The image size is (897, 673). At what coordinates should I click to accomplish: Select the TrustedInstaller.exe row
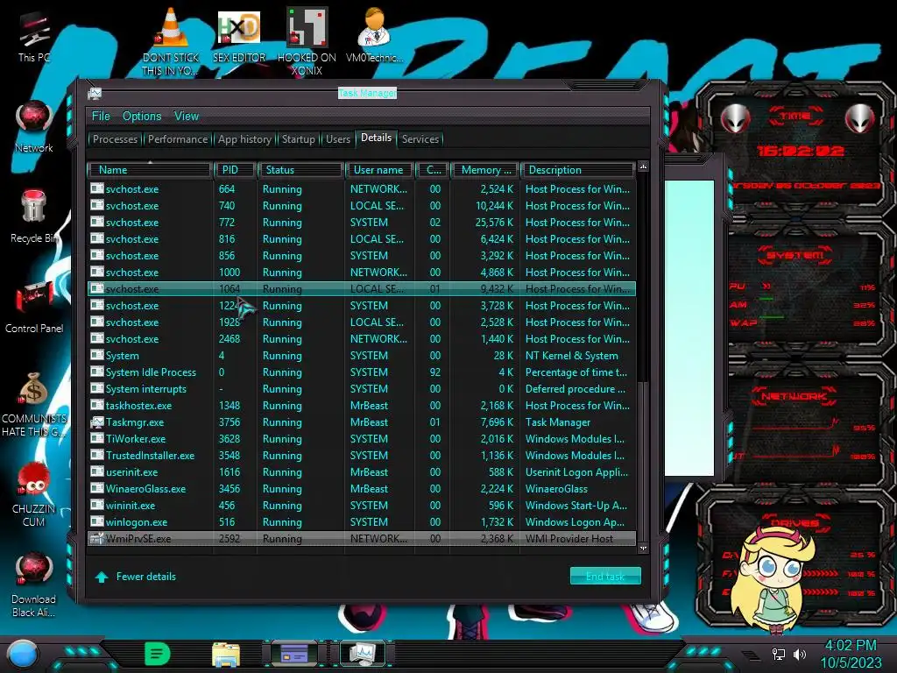click(362, 456)
